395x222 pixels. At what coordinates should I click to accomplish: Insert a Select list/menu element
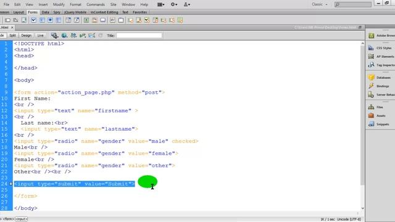coord(69,20)
